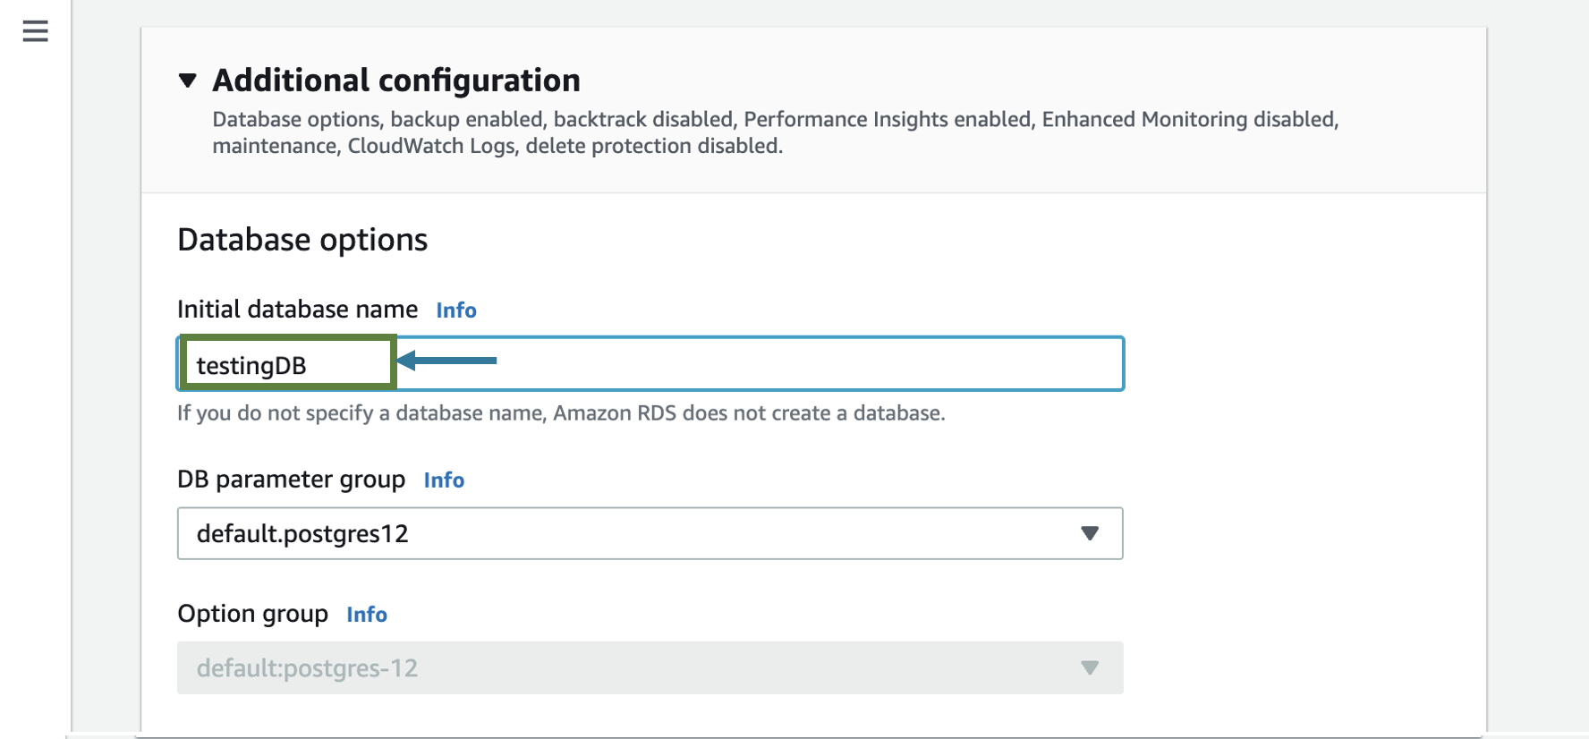The height and width of the screenshot is (739, 1589).
Task: Select the testingDB text in the field
Action: point(252,363)
